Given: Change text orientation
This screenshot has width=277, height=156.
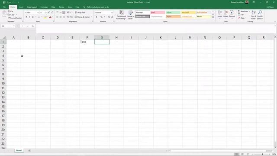Looking at the screenshot, I should point(68,13).
